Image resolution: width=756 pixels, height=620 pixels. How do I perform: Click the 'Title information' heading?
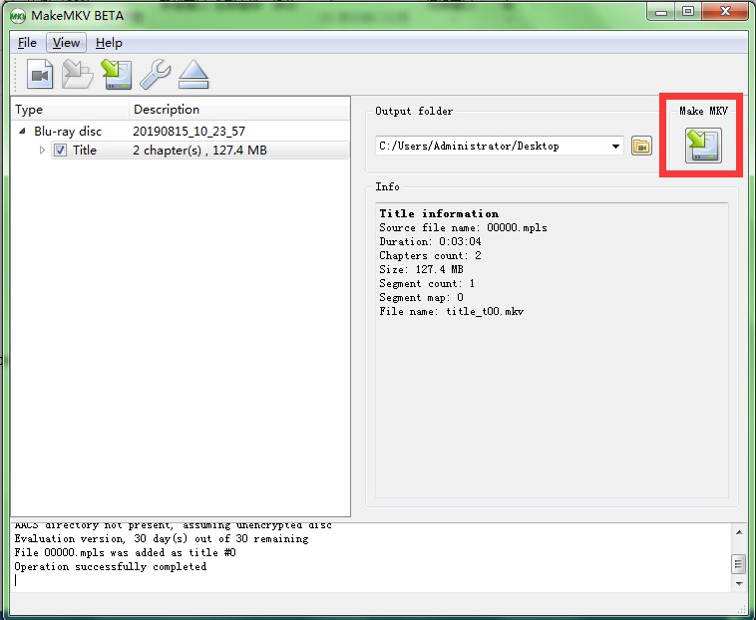(x=439, y=213)
